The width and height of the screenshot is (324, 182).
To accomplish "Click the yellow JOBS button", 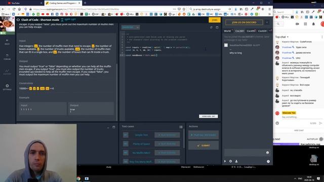I will tap(215, 20).
